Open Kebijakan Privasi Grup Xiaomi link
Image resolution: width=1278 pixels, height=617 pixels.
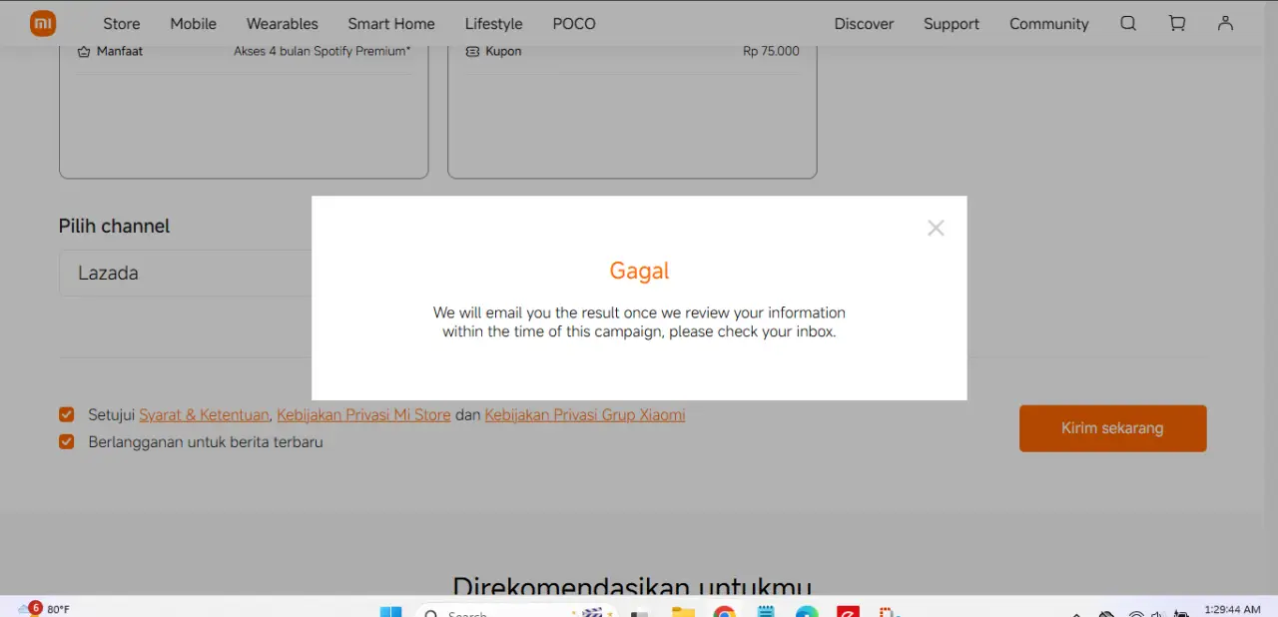[585, 415]
